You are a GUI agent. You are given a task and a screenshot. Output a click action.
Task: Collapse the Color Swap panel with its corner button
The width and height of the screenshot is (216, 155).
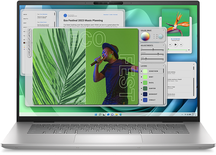(163, 30)
